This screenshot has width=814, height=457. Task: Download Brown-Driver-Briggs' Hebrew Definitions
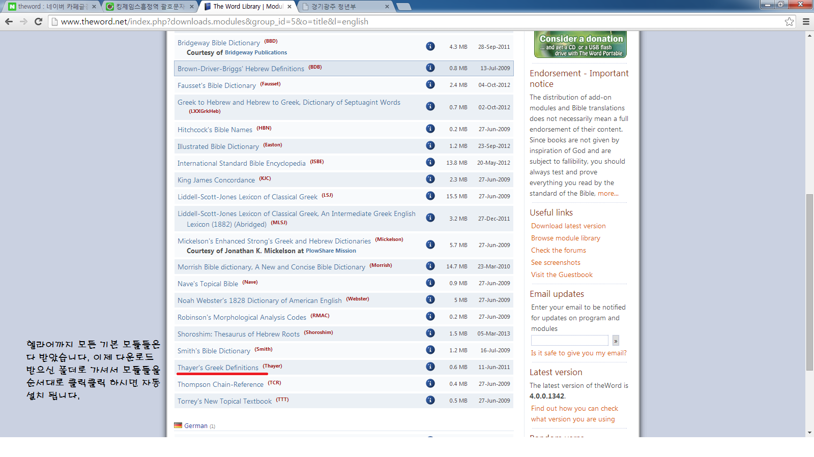click(241, 69)
